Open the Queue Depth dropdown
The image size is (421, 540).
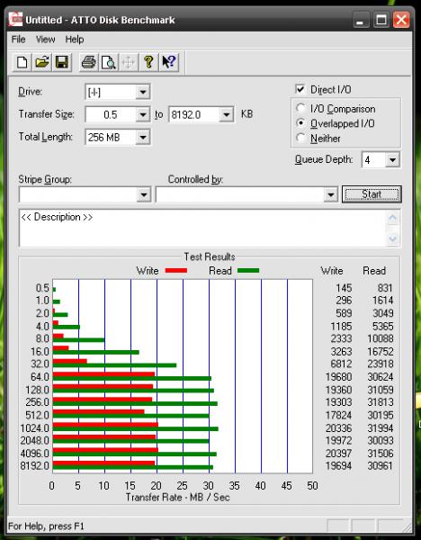click(392, 160)
